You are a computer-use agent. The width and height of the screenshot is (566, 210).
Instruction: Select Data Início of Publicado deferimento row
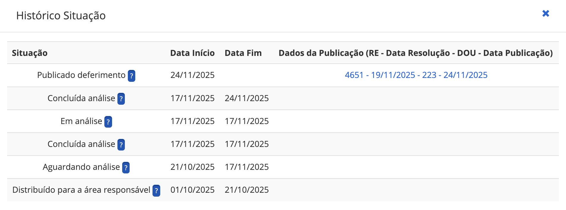192,75
